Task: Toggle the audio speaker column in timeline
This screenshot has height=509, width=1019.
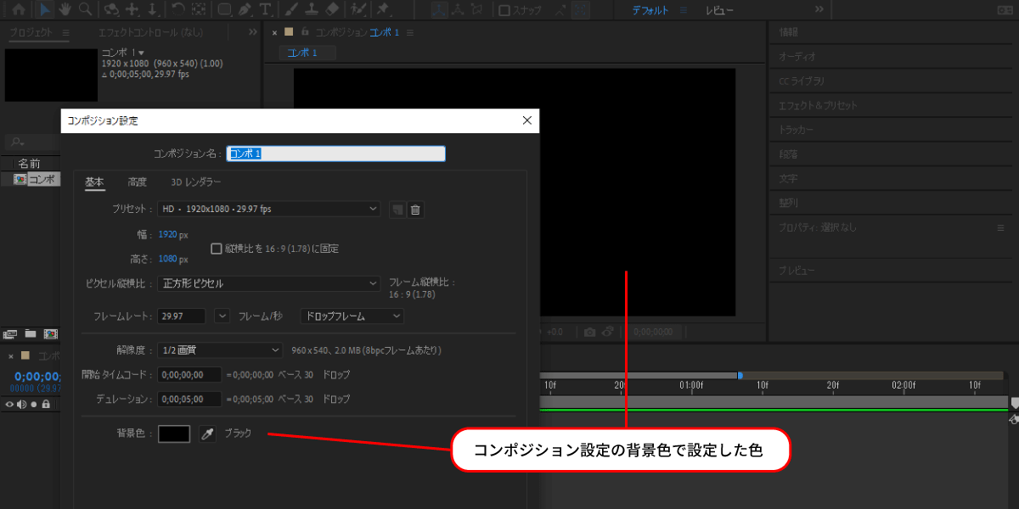Action: coord(22,405)
